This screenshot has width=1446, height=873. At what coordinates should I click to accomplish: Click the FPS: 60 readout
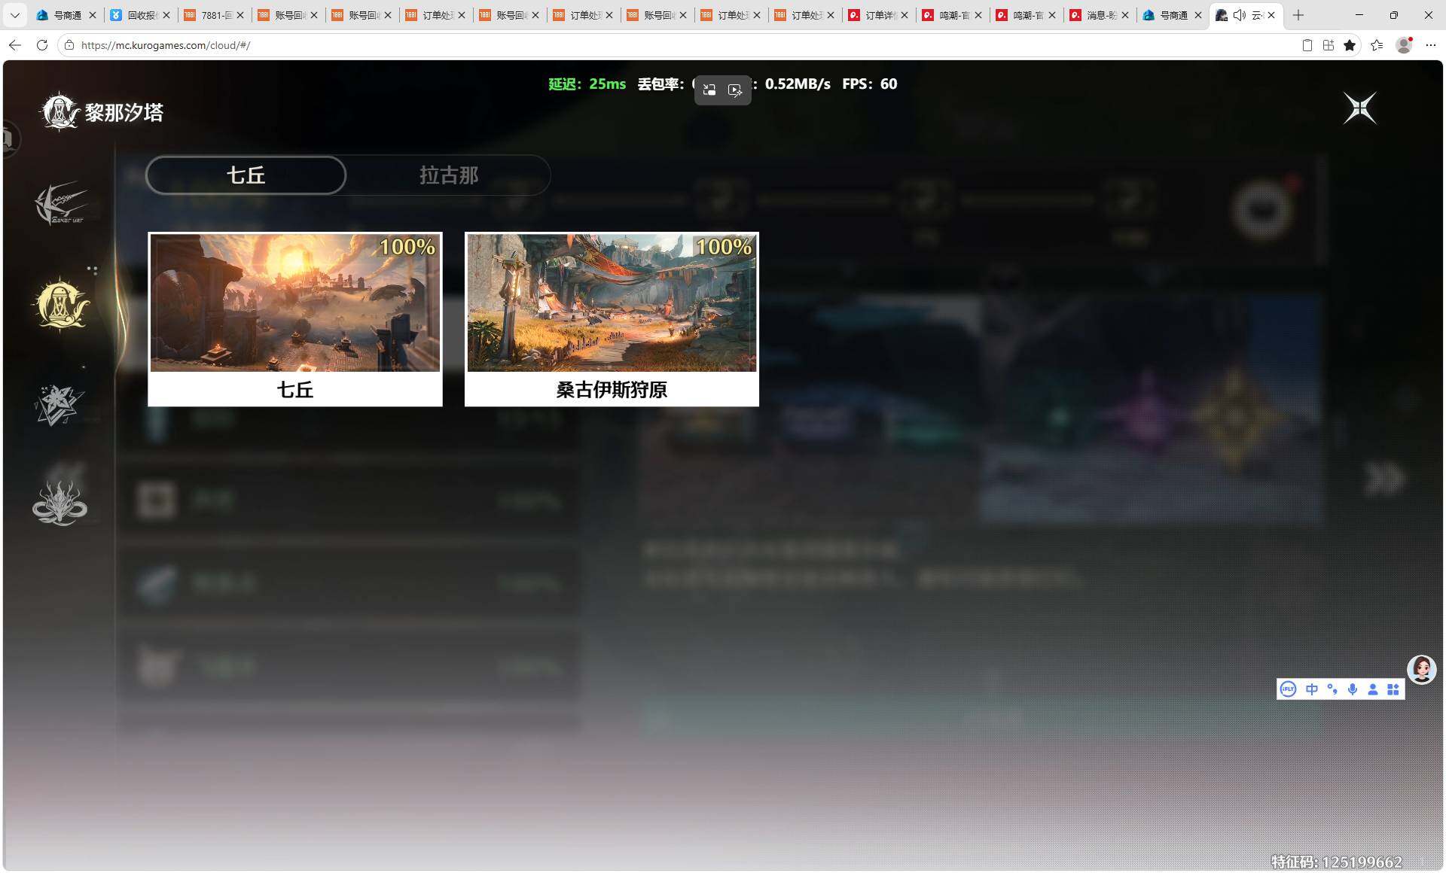[x=870, y=84]
